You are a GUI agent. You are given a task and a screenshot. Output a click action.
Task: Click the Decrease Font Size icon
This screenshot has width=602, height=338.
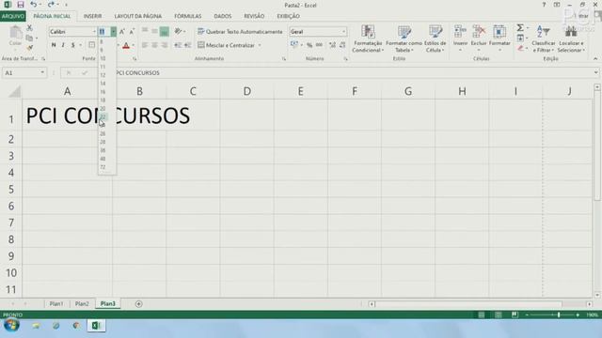click(x=132, y=32)
